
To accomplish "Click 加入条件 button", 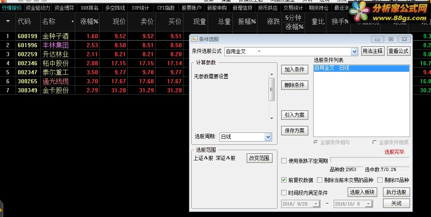I will (x=294, y=69).
